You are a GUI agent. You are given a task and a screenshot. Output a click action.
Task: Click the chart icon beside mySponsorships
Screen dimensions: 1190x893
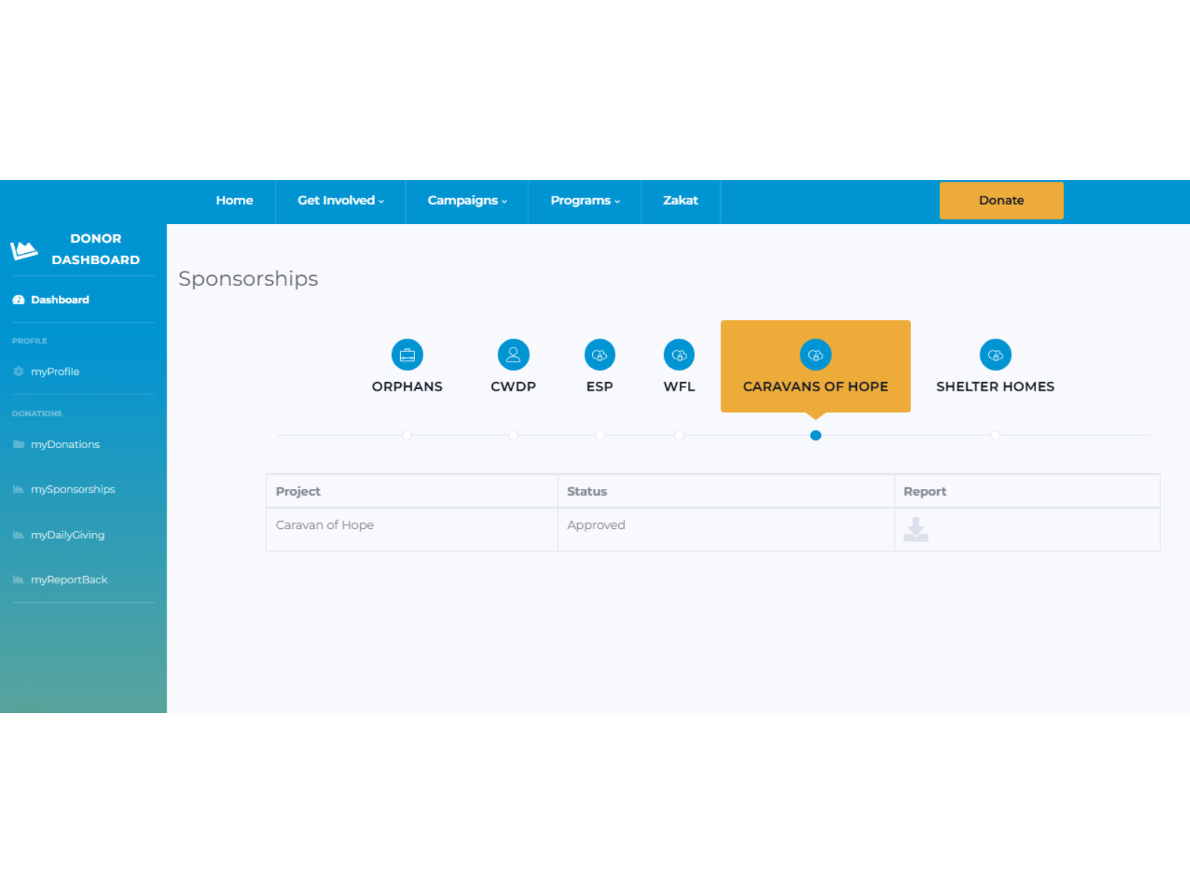(x=19, y=489)
